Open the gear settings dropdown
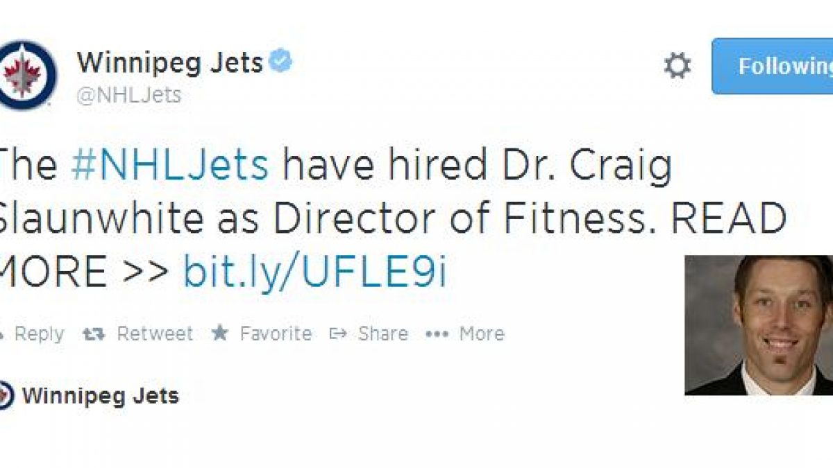This screenshot has height=468, width=833. coord(677,67)
